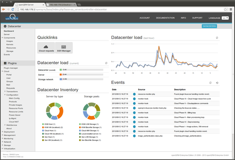Click Cloud Host legend swatch
The image size is (235, 160).
(43, 131)
